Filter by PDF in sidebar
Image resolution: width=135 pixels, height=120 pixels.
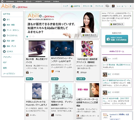click(5, 62)
